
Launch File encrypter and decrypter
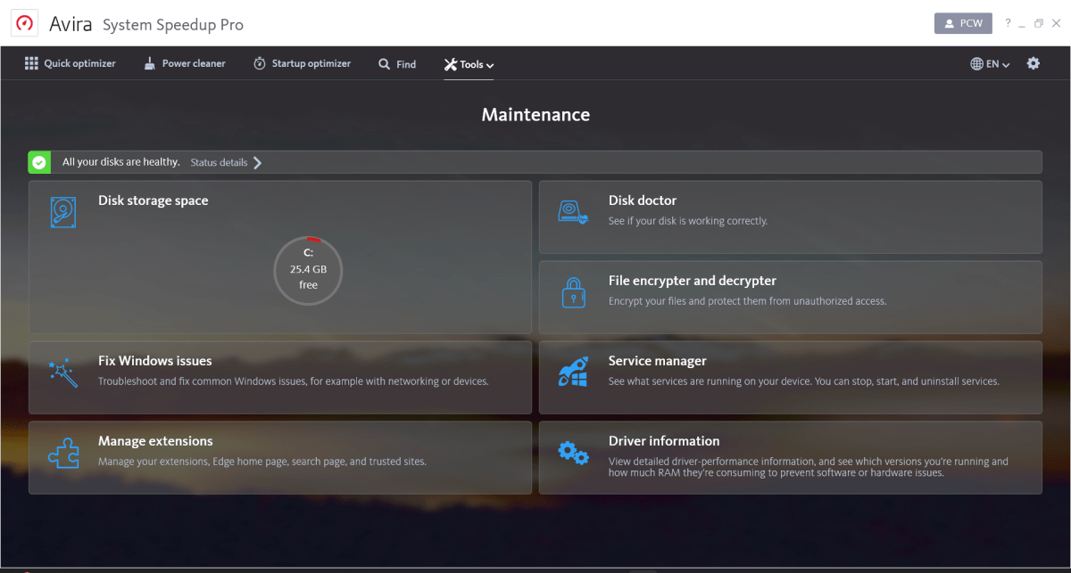(693, 281)
